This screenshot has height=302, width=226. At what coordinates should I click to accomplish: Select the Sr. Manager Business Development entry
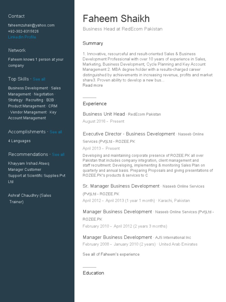click(121, 186)
